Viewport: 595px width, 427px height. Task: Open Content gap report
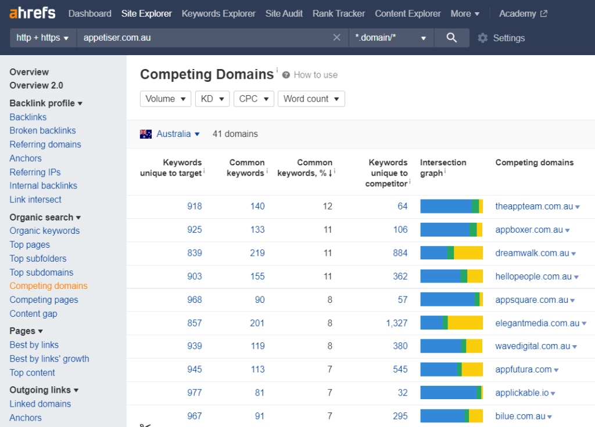coord(33,314)
